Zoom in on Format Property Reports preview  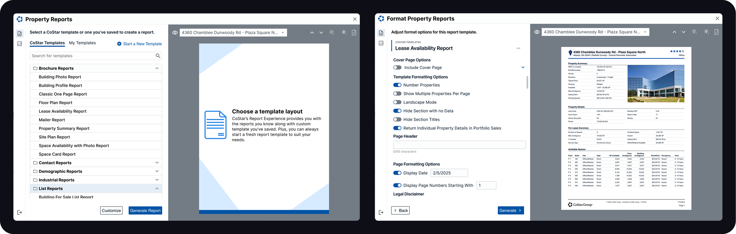coord(694,32)
